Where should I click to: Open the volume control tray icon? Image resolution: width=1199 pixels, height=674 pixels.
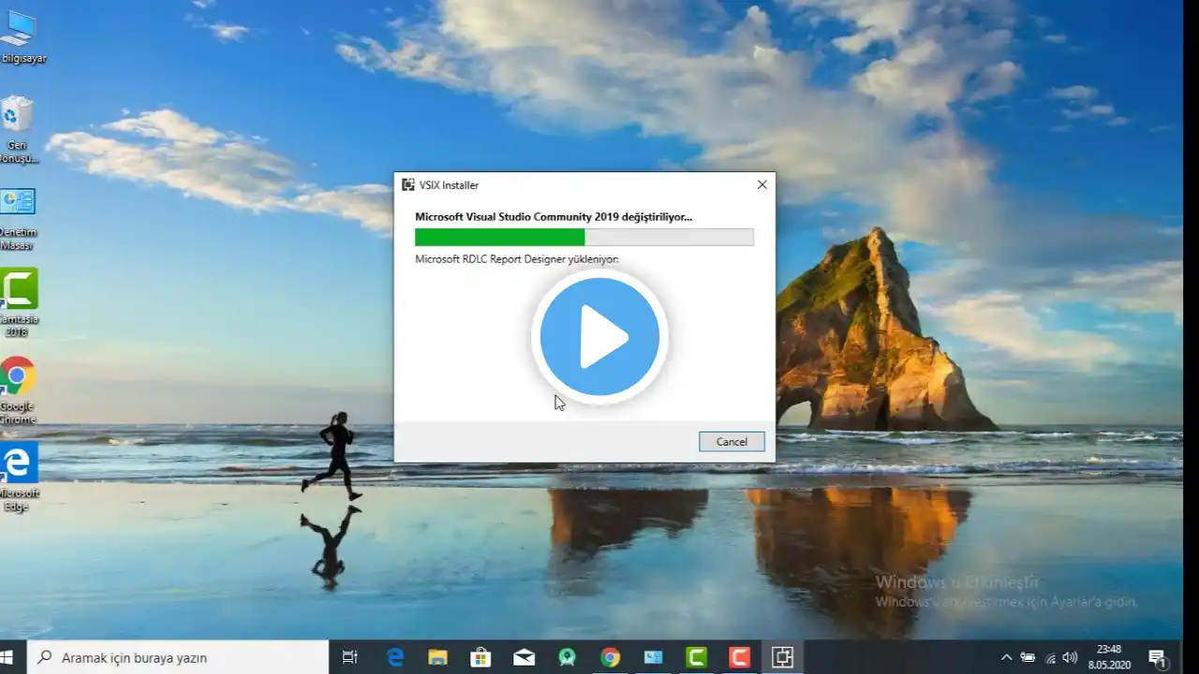pos(1071,657)
